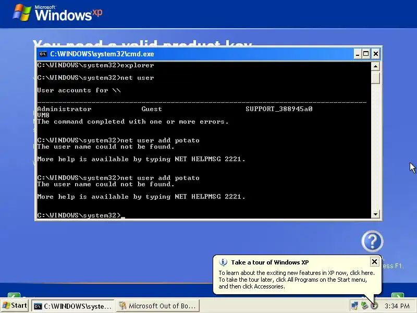The width and height of the screenshot is (417, 313).
Task: Click the Guest account name
Action: point(152,109)
